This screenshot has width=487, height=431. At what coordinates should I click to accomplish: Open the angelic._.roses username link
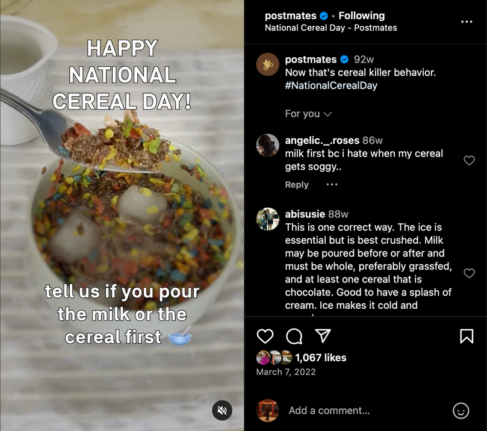pos(322,140)
